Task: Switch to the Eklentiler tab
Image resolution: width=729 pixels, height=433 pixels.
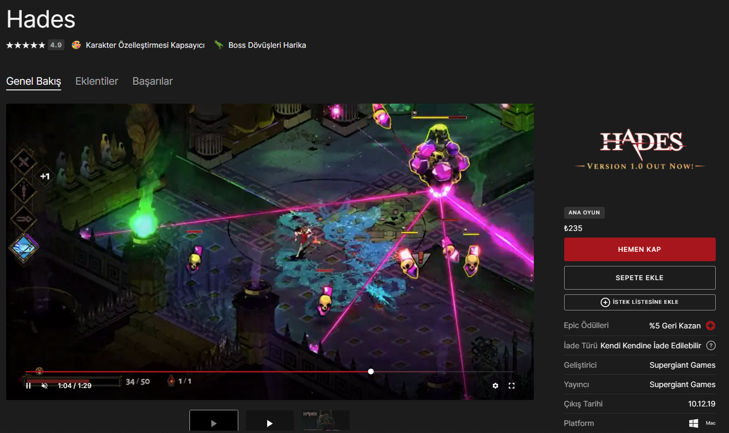Action: pyautogui.click(x=97, y=81)
